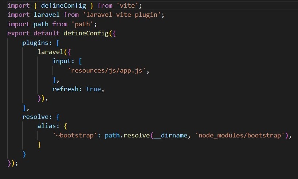Click 'path' string in third import line

(x=82, y=24)
